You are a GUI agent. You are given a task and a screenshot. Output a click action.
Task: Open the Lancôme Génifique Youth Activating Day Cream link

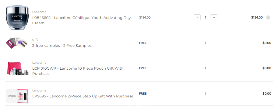(x=81, y=20)
